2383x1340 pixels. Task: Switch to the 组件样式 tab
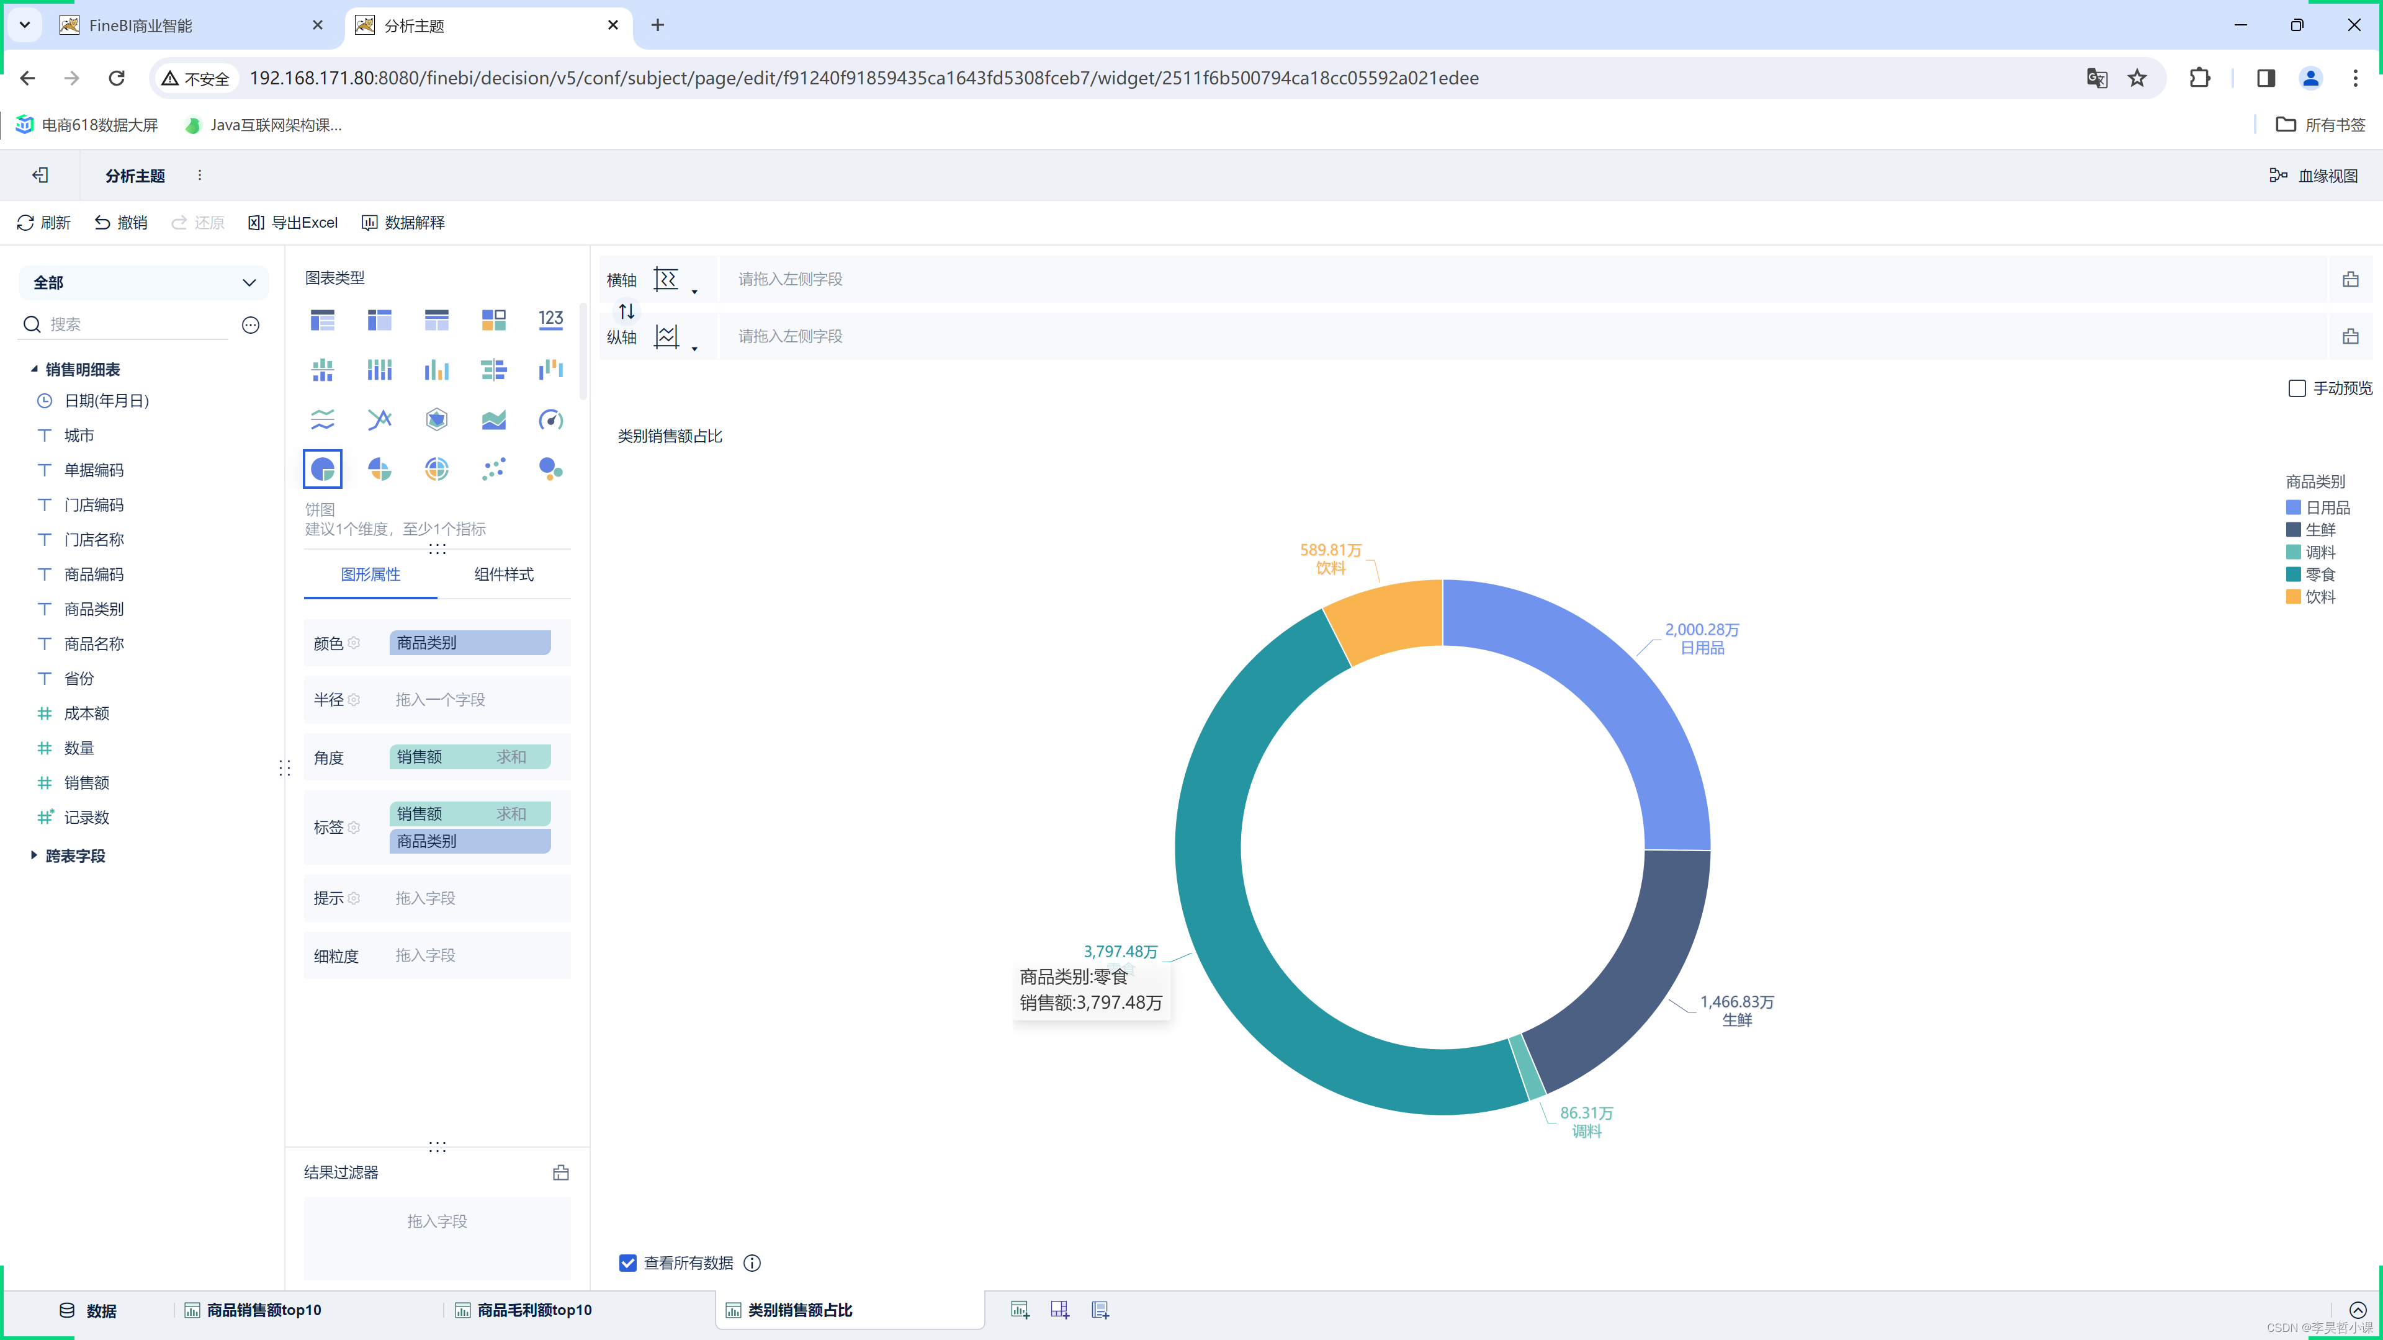coord(504,574)
